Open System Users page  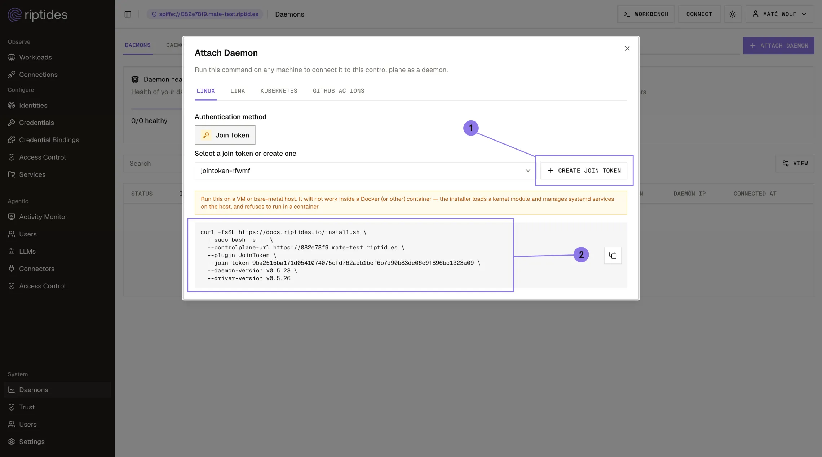pos(28,424)
